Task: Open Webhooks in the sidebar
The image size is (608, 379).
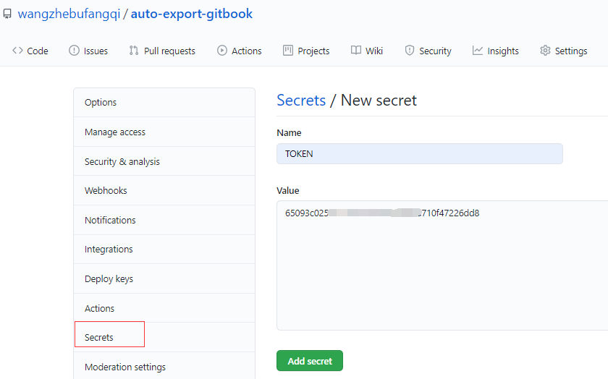Action: [164, 191]
